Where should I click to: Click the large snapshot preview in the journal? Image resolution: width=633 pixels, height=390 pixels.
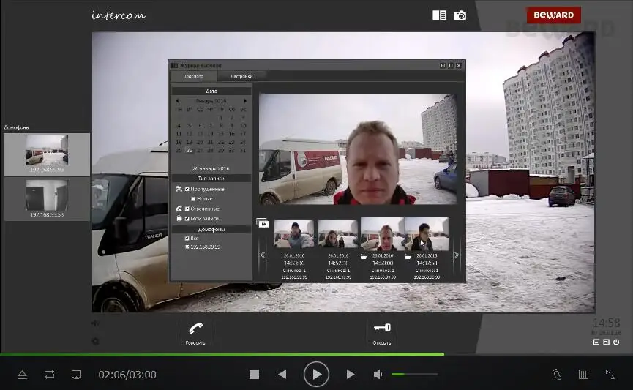358,149
